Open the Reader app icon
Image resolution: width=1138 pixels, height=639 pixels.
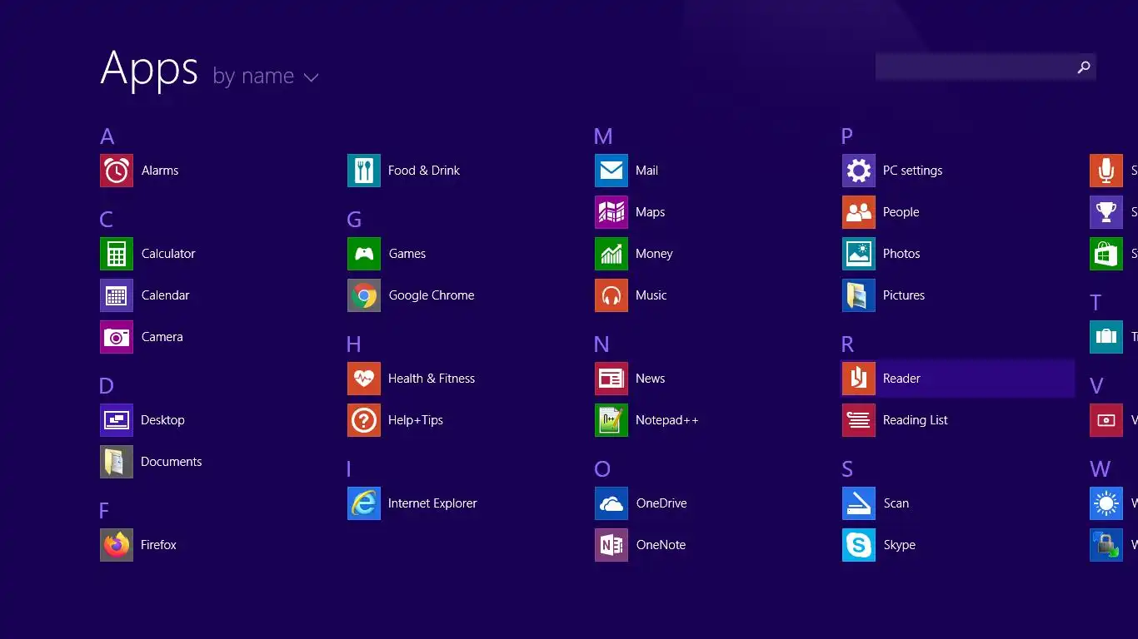click(x=859, y=379)
